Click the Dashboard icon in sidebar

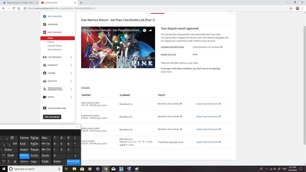click(x=45, y=24)
